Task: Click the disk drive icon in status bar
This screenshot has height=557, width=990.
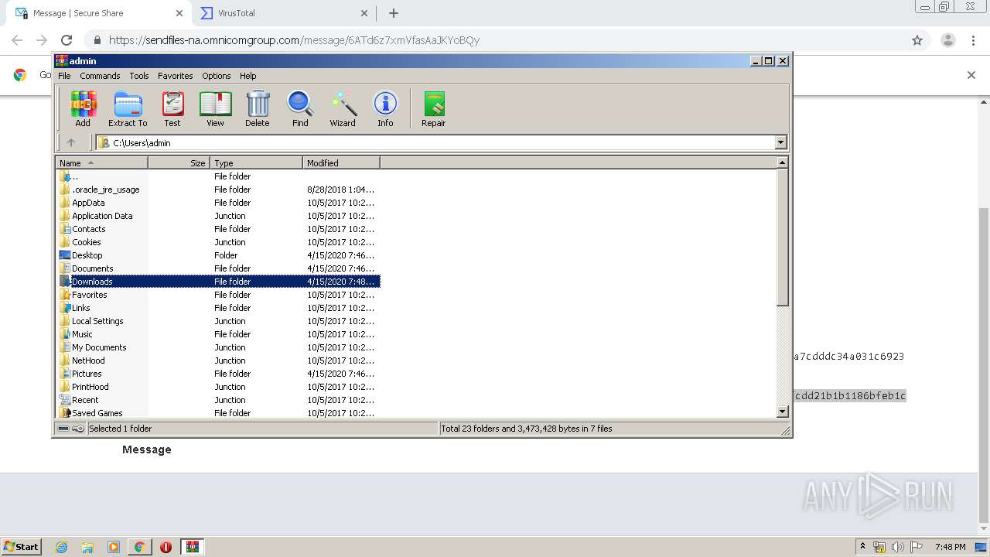Action: coord(63,429)
